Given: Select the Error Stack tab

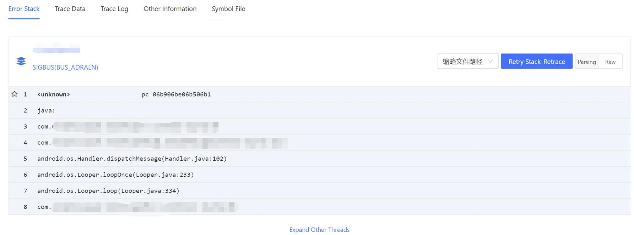Looking at the screenshot, I should click(x=24, y=9).
